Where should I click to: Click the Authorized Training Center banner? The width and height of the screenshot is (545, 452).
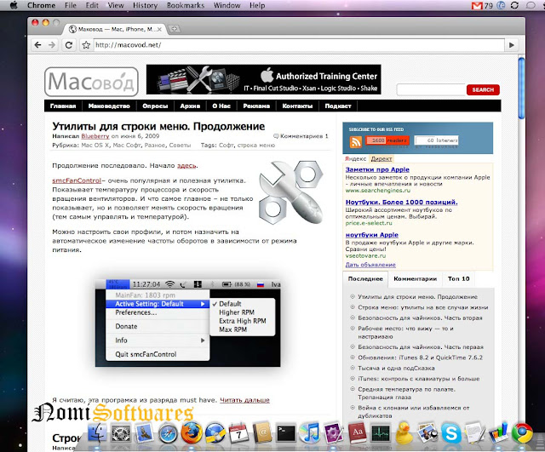click(263, 79)
